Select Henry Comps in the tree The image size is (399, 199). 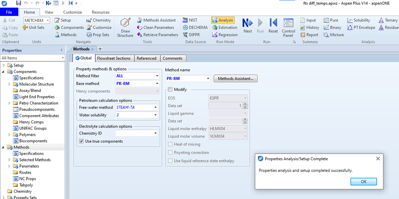31,122
